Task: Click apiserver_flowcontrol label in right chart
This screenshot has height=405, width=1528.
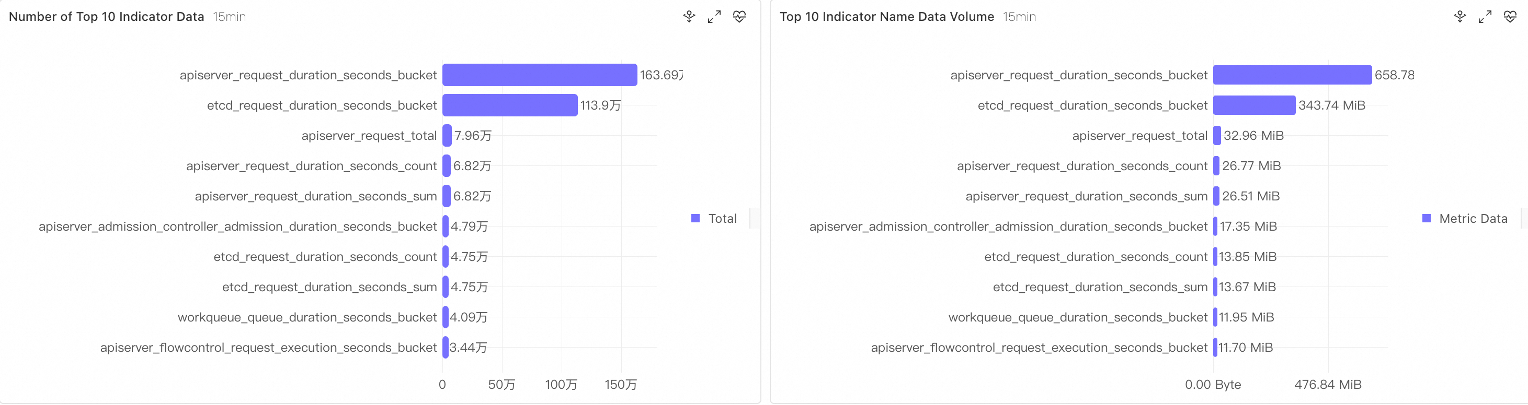Action: pyautogui.click(x=1039, y=348)
